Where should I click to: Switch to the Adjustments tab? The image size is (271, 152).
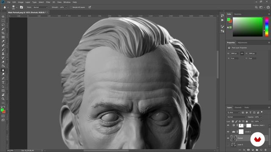[243, 43]
